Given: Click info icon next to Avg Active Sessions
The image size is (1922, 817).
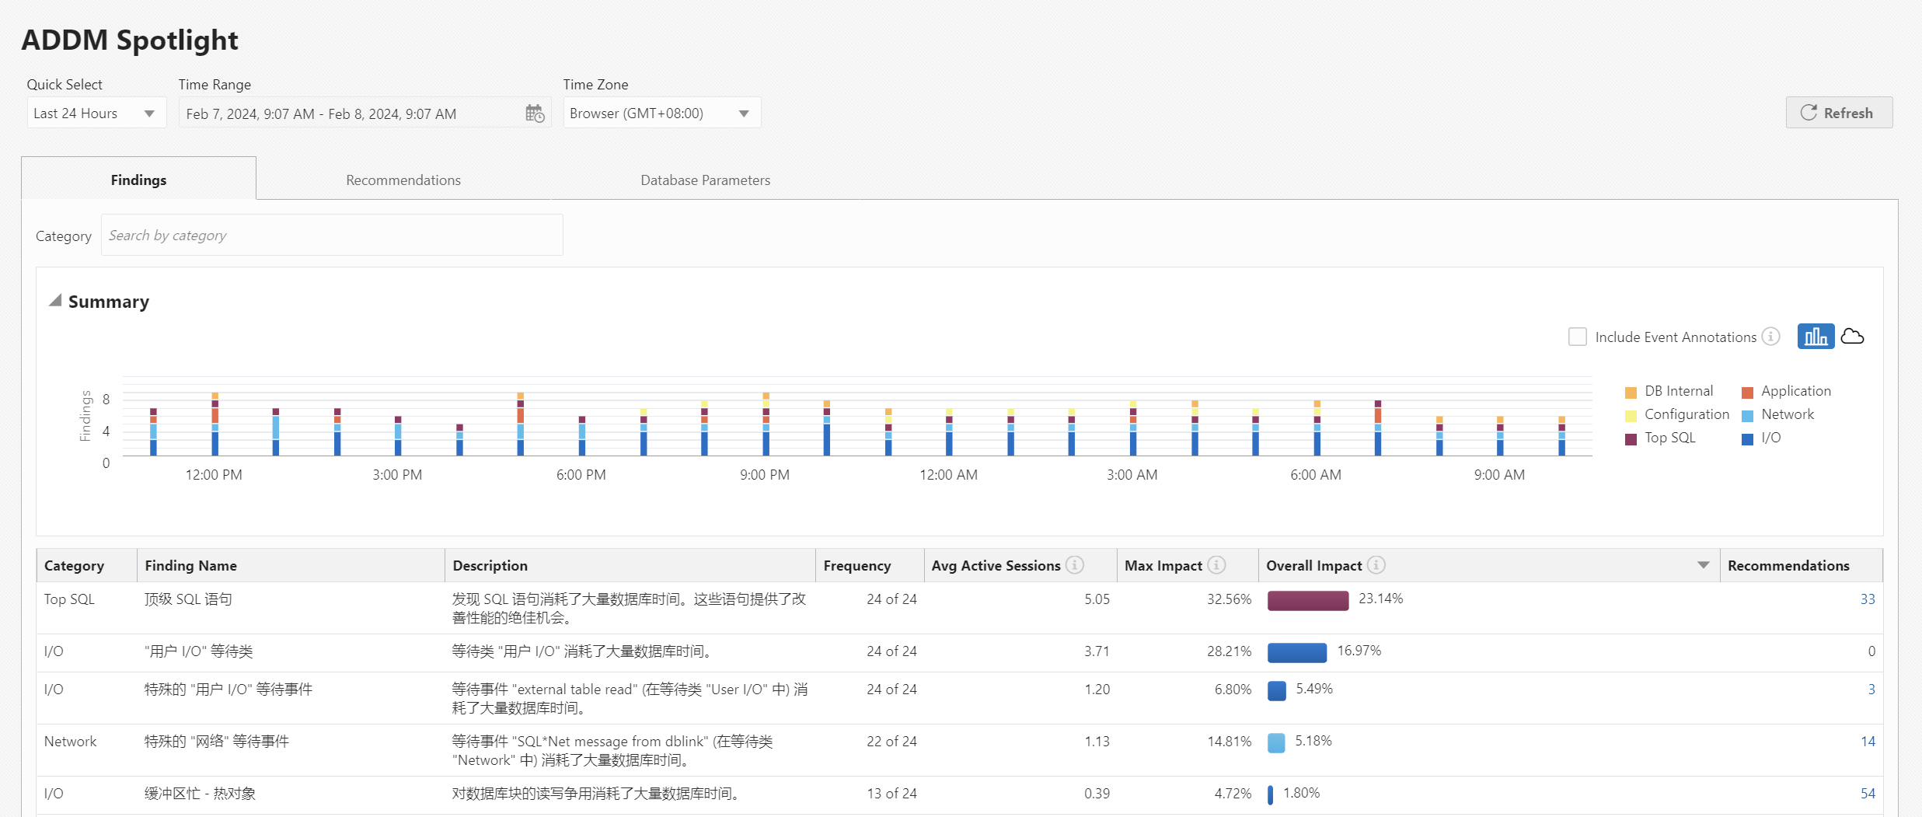Looking at the screenshot, I should (x=1075, y=565).
